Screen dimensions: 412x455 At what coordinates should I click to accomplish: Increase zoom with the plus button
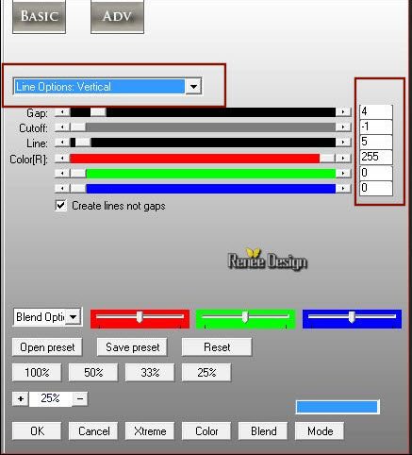coord(21,399)
